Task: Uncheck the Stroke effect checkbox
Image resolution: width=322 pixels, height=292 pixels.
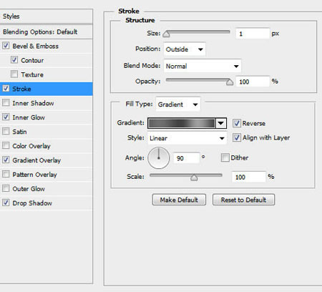Action: pos(6,89)
